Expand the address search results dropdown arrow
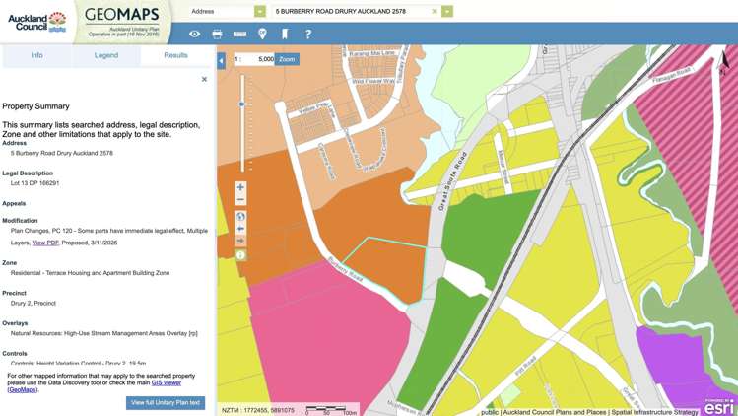 [x=447, y=12]
